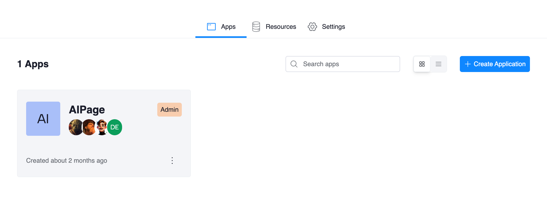
Task: Select the second avatar on the AIPage card
Action: point(89,127)
